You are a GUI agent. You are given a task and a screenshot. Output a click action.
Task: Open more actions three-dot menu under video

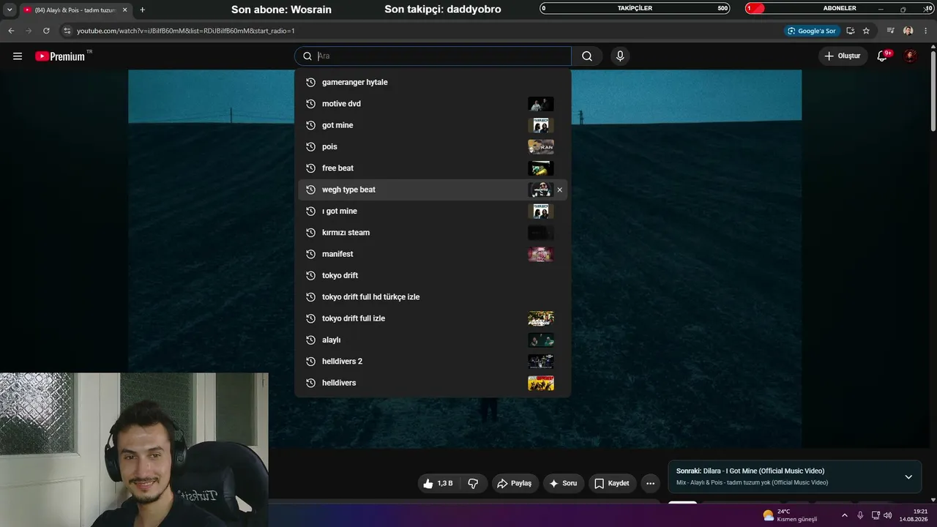(650, 483)
